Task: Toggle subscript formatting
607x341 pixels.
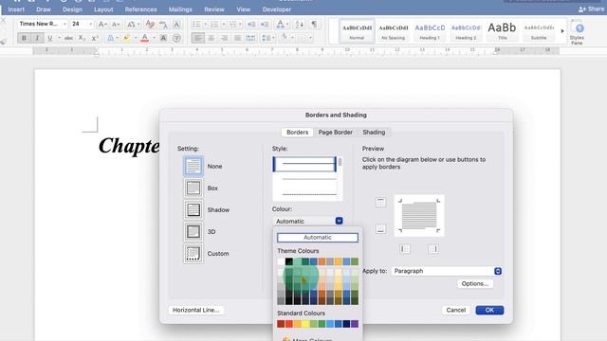Action: (82, 38)
